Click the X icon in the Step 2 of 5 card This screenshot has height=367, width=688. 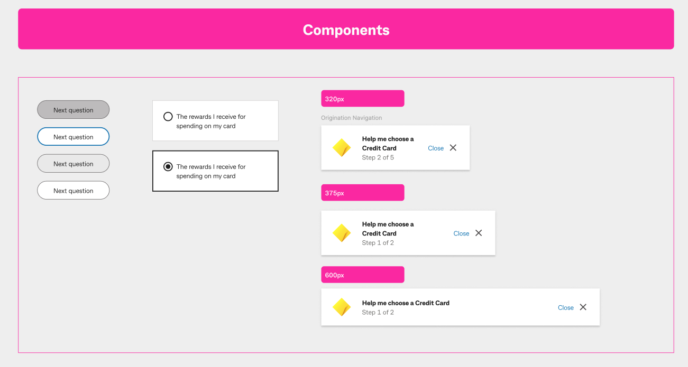pos(453,148)
